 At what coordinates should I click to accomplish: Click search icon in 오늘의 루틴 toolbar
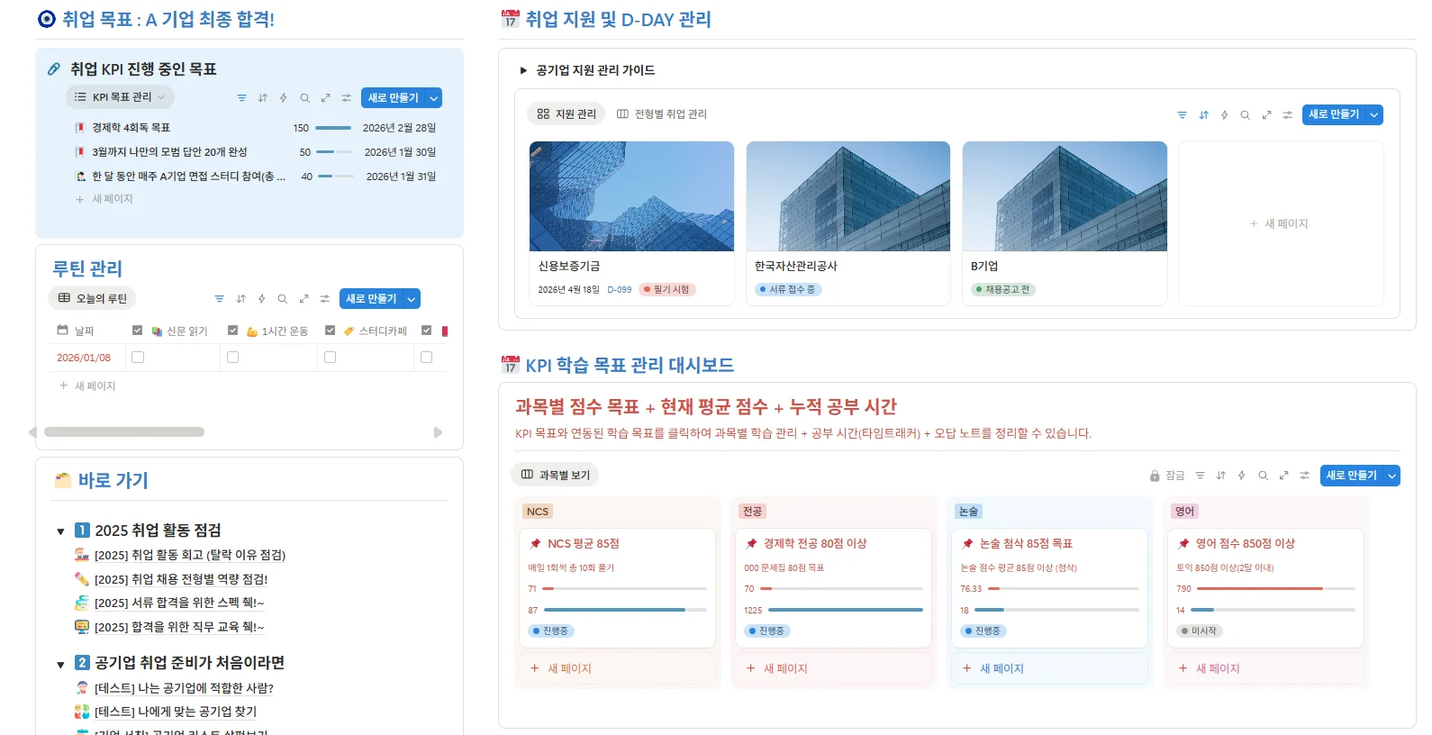[282, 299]
